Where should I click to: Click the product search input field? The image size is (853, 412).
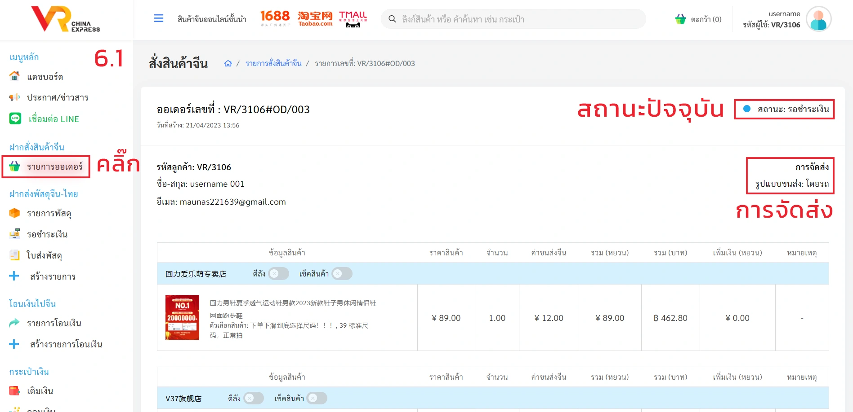[517, 19]
